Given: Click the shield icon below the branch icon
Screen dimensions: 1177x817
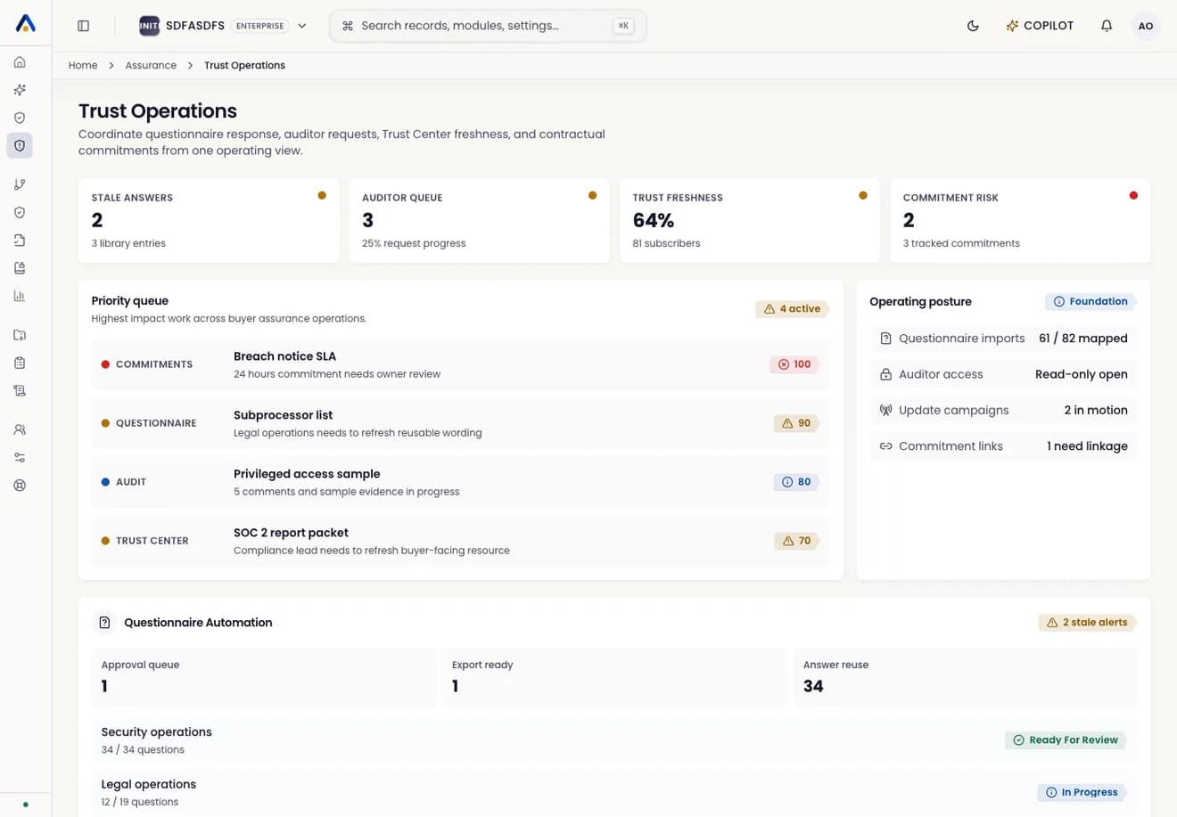Looking at the screenshot, I should pos(20,212).
